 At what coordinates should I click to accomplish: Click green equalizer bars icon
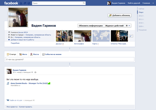(49, 83)
